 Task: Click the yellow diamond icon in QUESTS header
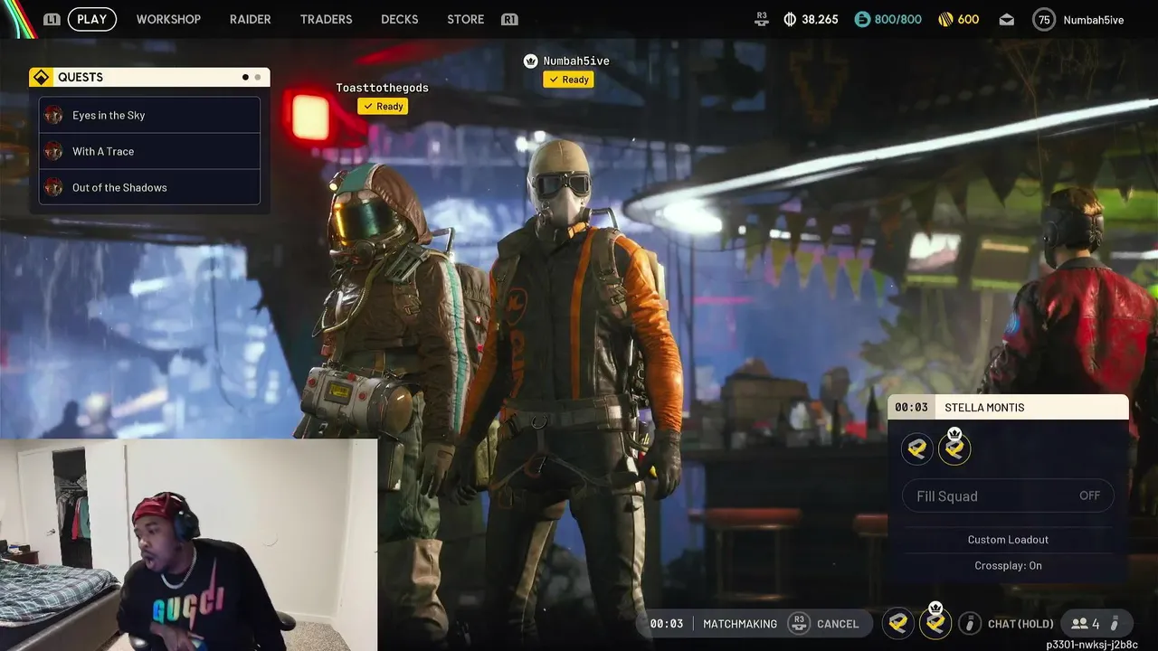[41, 77]
